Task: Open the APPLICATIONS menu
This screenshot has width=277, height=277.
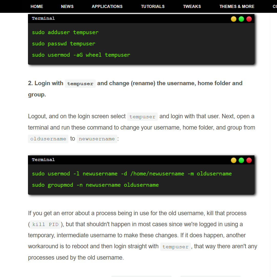Action: click(x=107, y=6)
